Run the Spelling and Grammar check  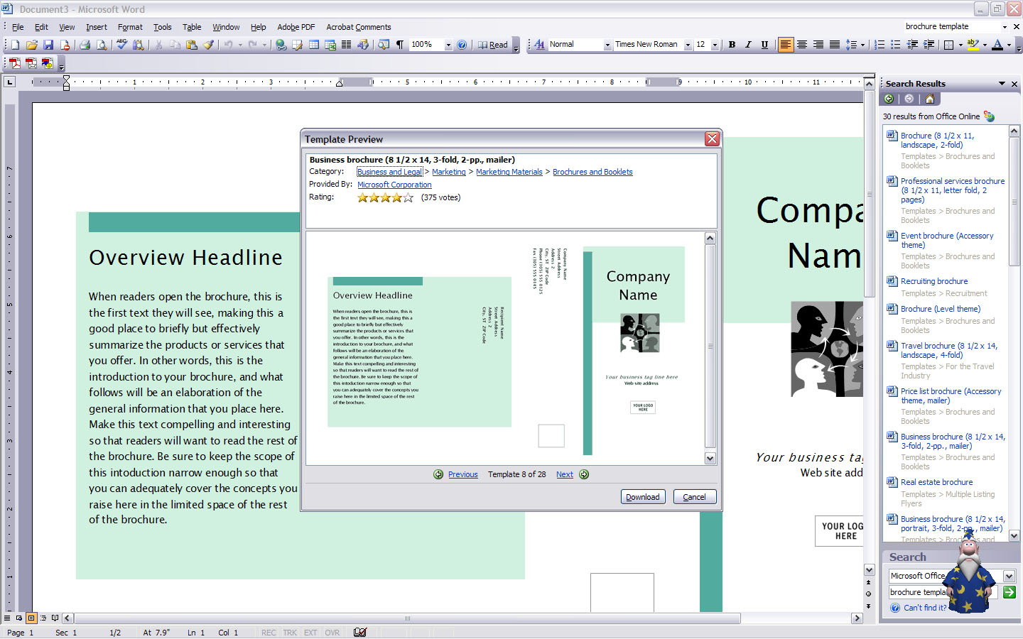121,45
